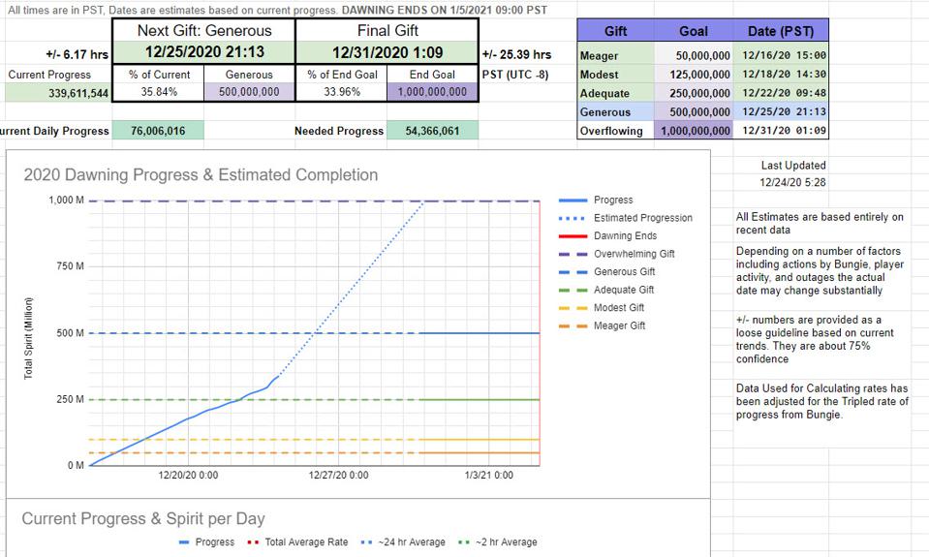Image resolution: width=929 pixels, height=557 pixels.
Task: Click the ~24 hr Average legend entry
Action: point(403,542)
